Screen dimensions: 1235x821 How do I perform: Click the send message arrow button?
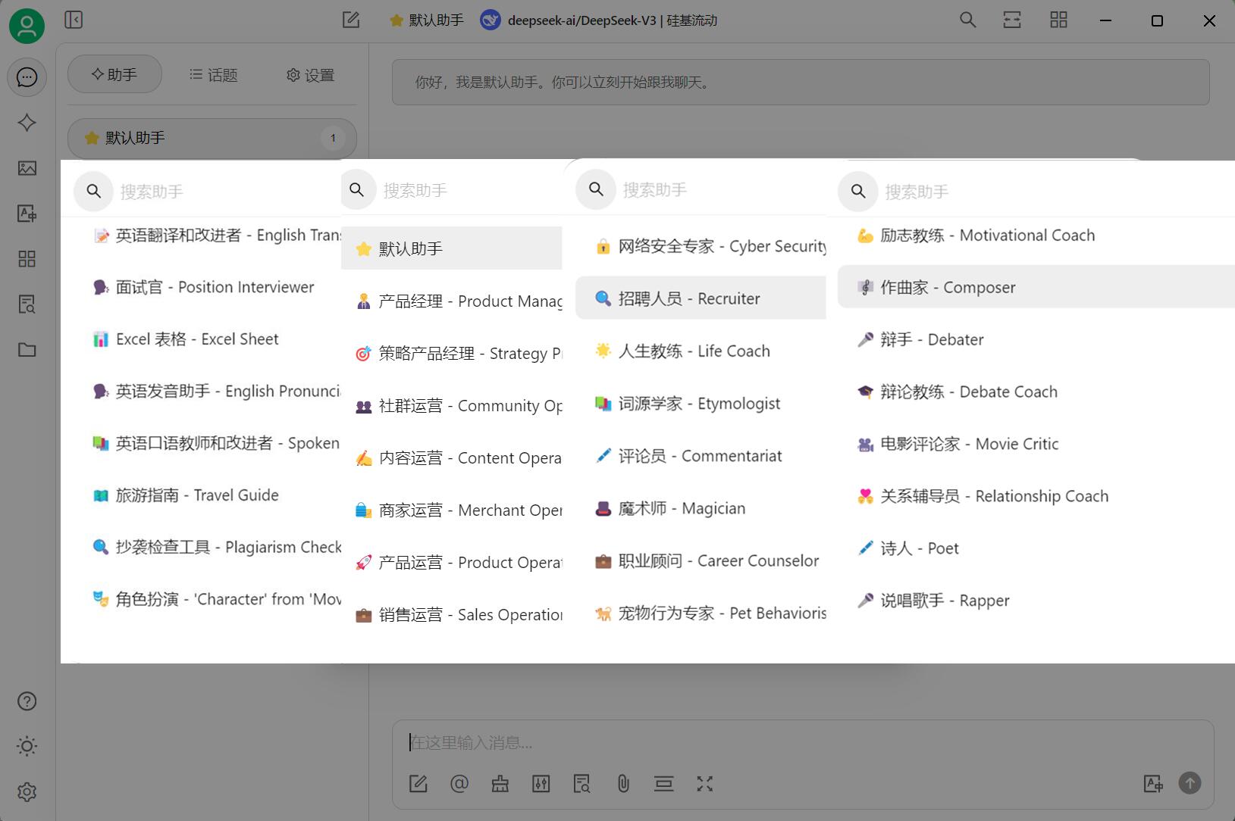1190,783
